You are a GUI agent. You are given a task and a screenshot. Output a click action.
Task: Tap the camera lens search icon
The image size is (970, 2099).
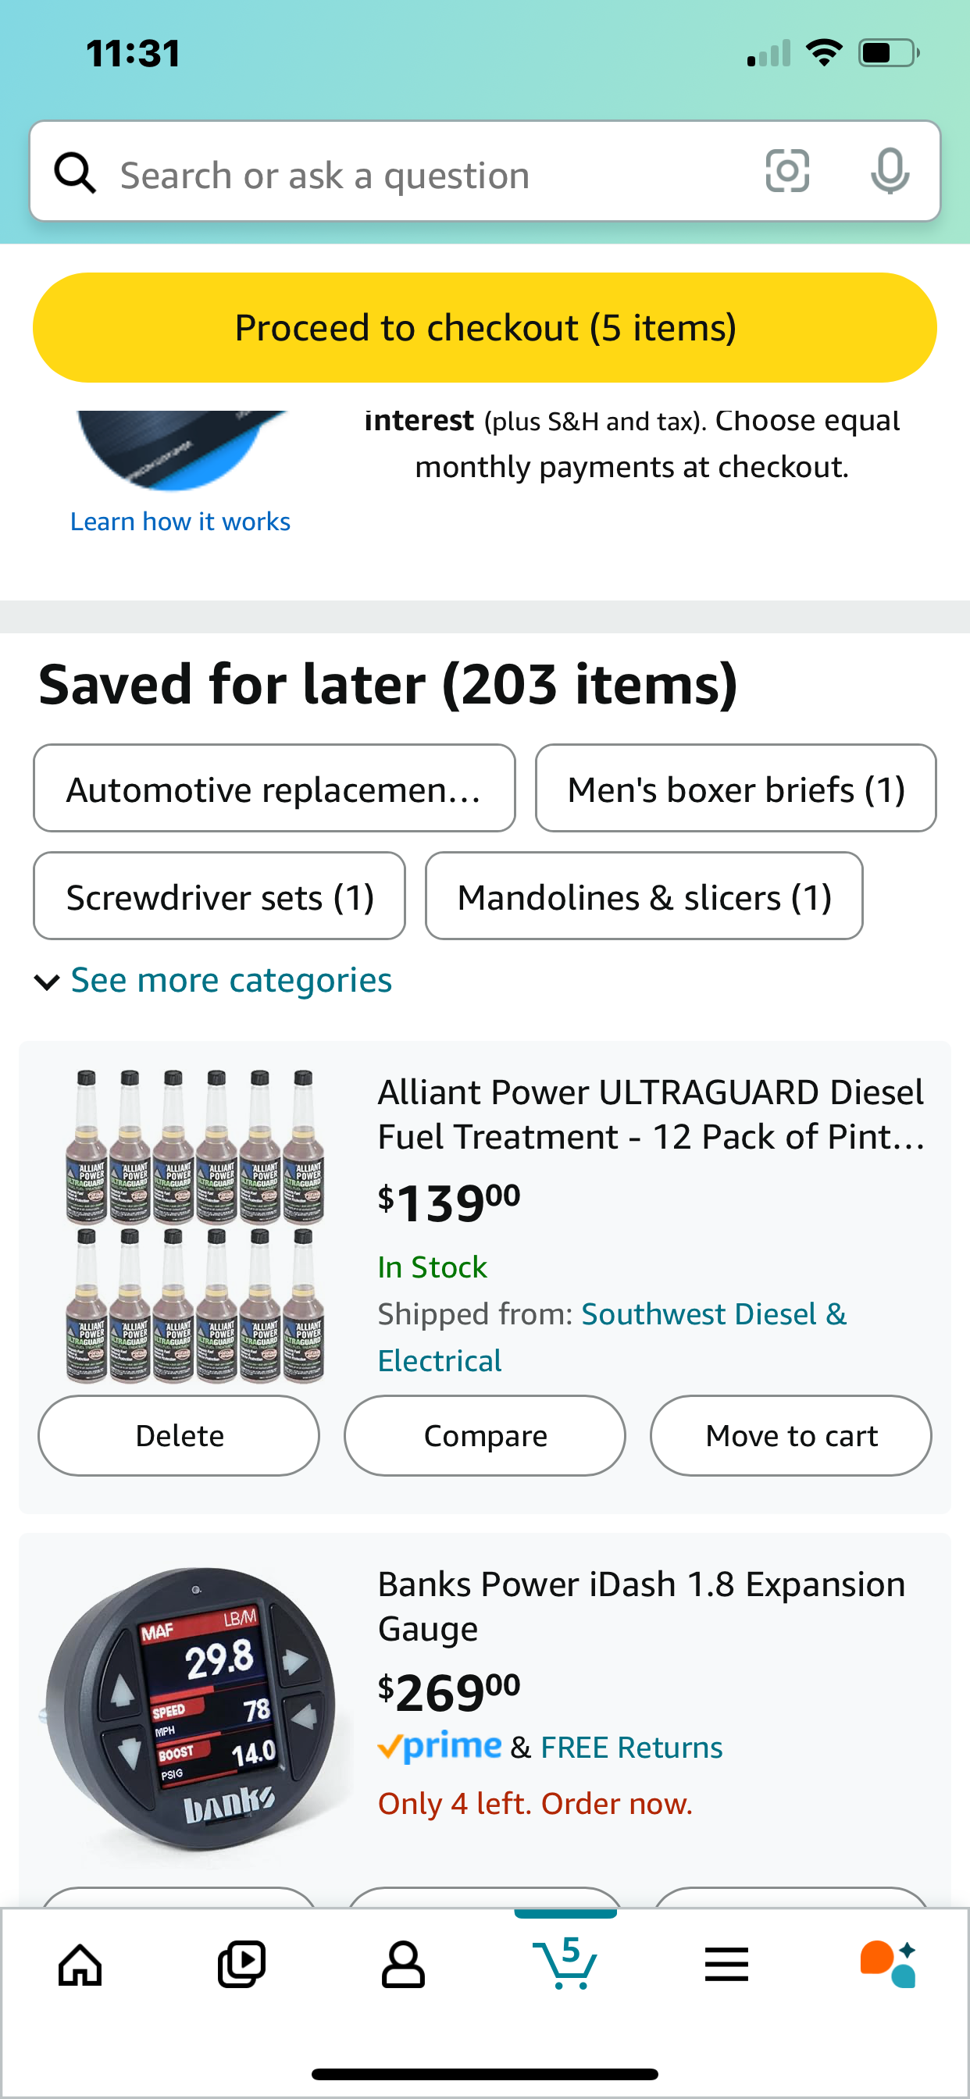(x=787, y=172)
